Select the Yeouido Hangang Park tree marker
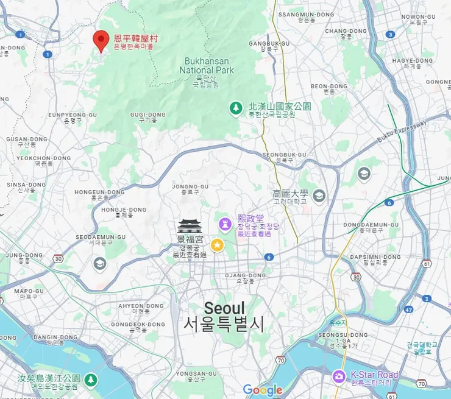 pyautogui.click(x=91, y=380)
